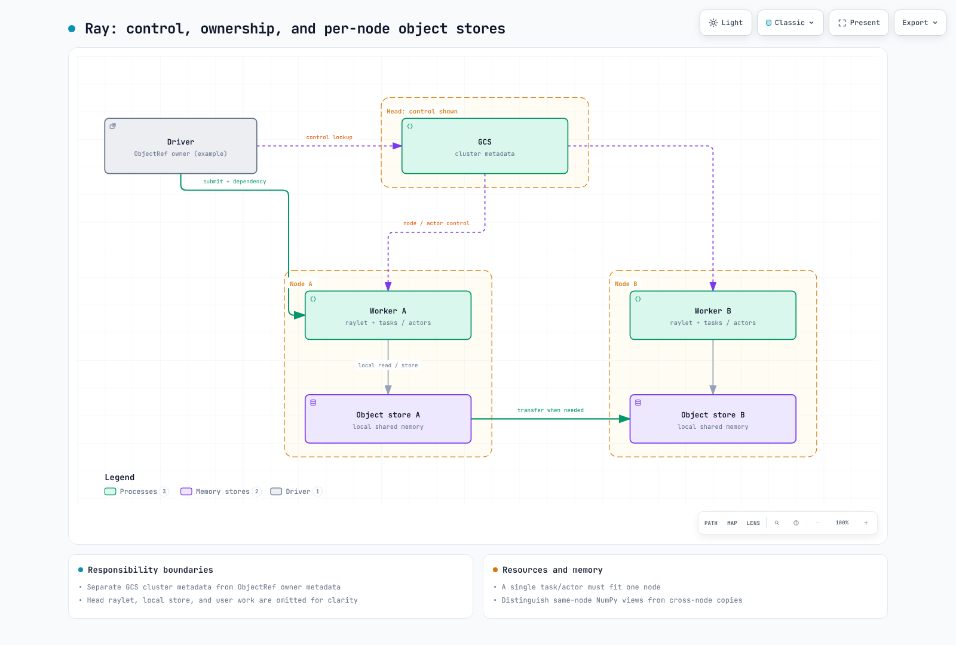Click the code icon on GCS node
This screenshot has height=645, width=956.
[x=410, y=126]
